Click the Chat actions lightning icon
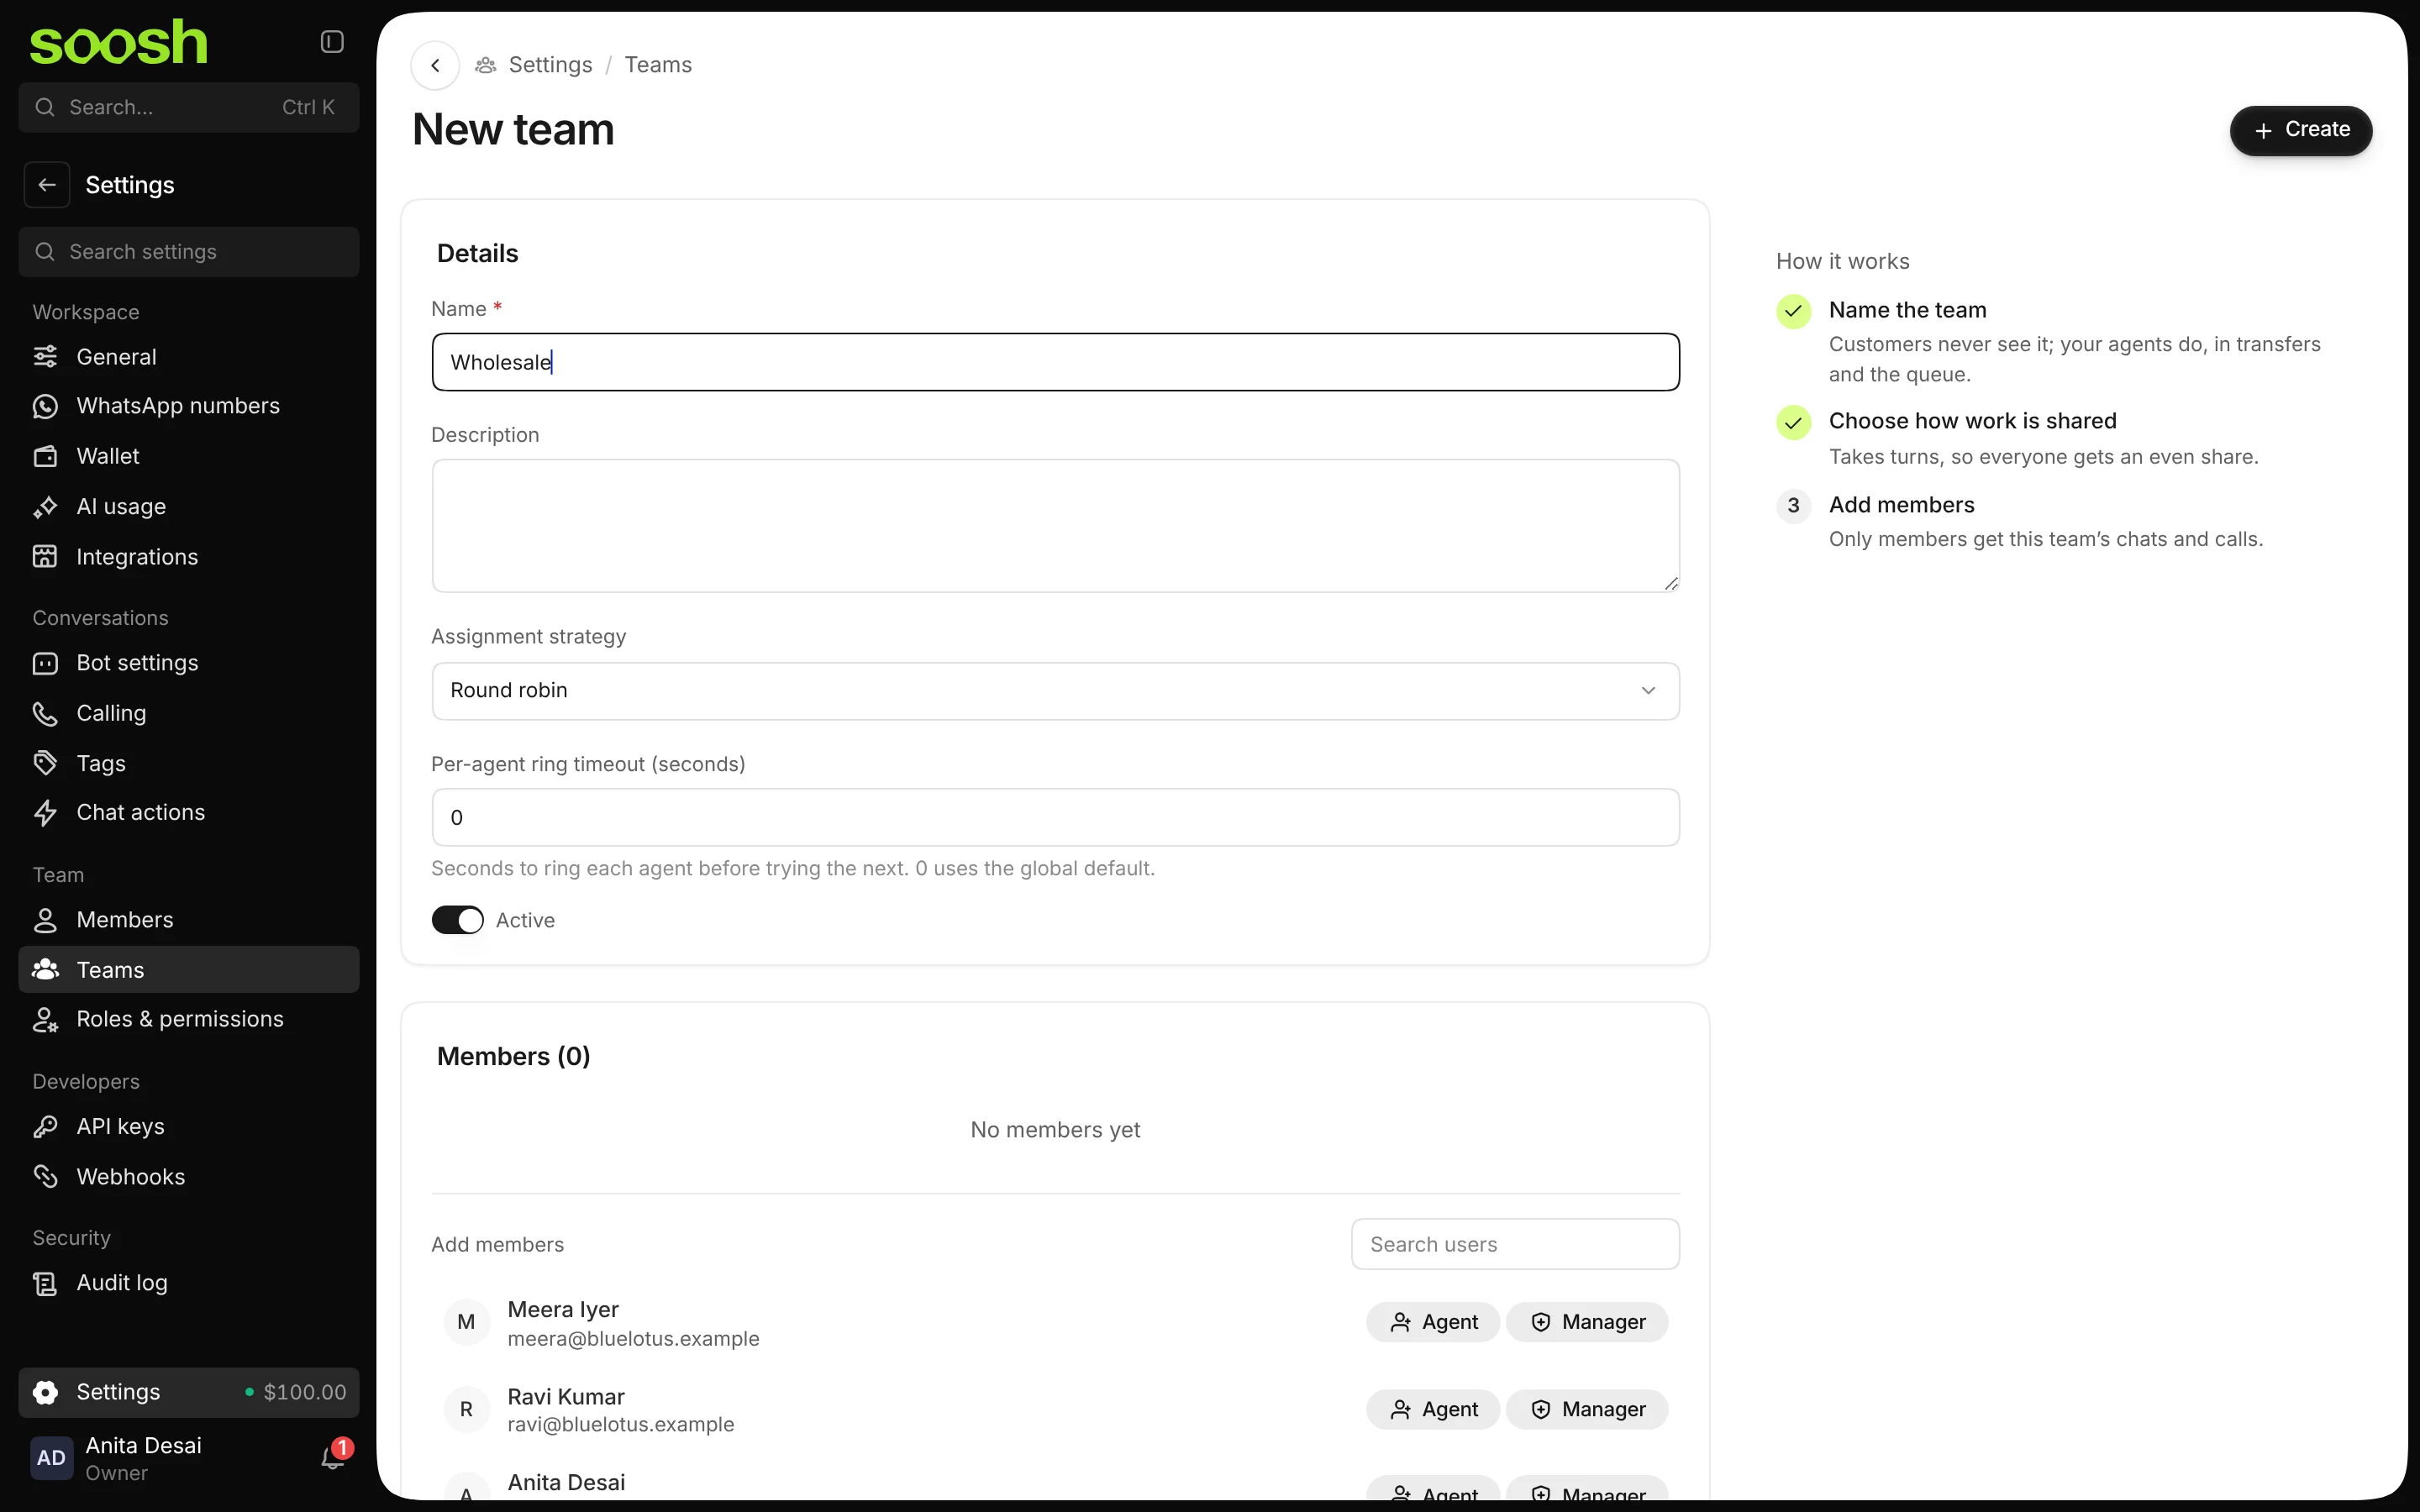The image size is (2420, 1512). [45, 813]
